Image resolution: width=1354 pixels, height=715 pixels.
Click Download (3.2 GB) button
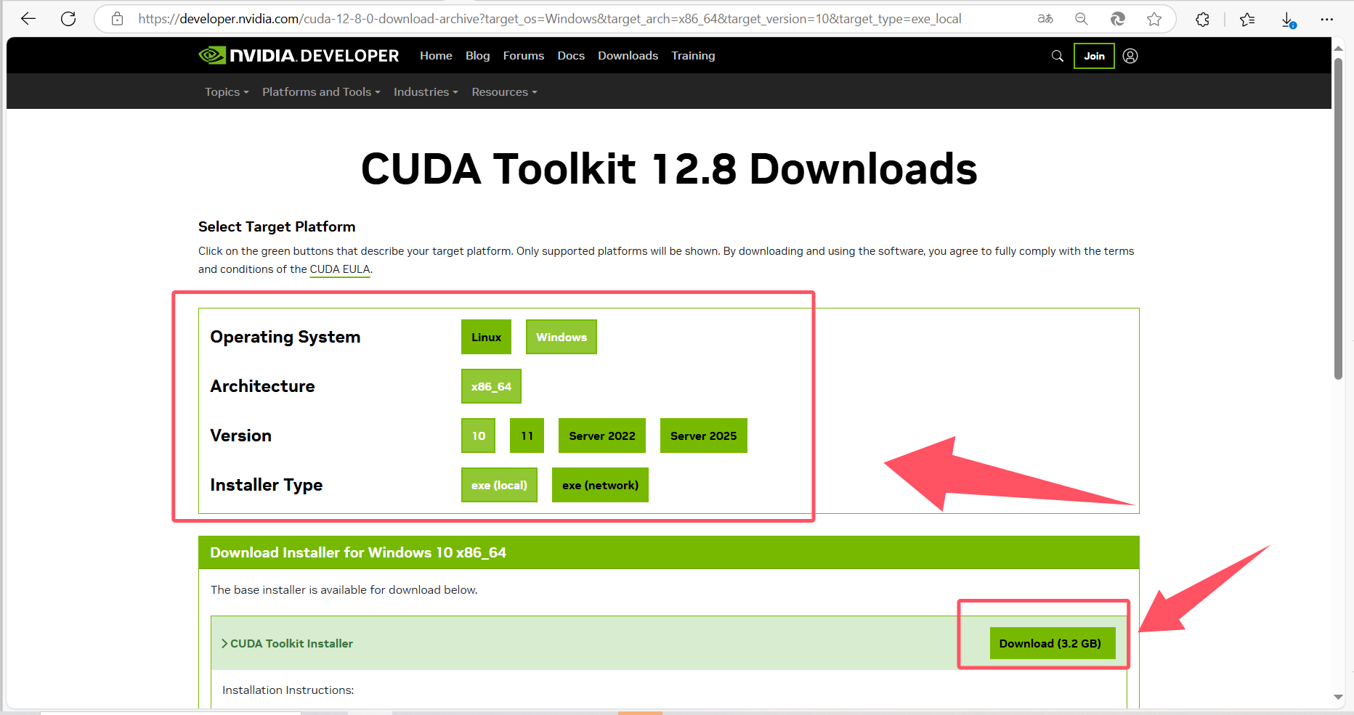click(x=1053, y=643)
